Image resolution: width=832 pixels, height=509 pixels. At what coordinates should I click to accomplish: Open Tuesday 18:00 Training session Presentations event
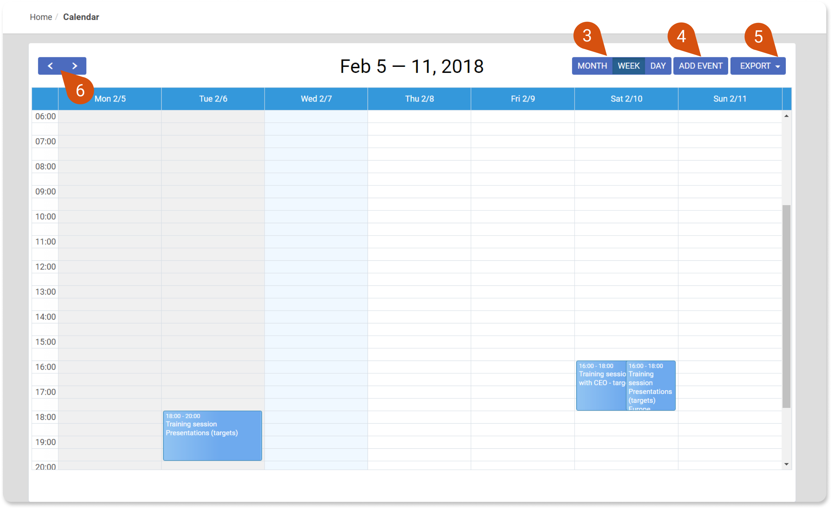(x=212, y=435)
